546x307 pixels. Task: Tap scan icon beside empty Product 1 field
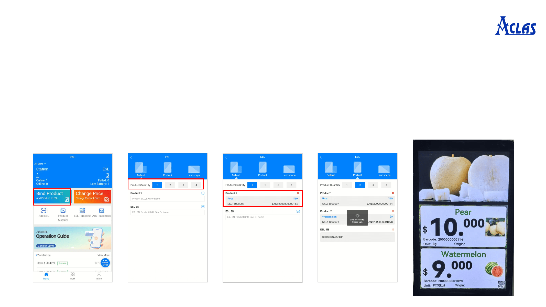pyautogui.click(x=203, y=193)
